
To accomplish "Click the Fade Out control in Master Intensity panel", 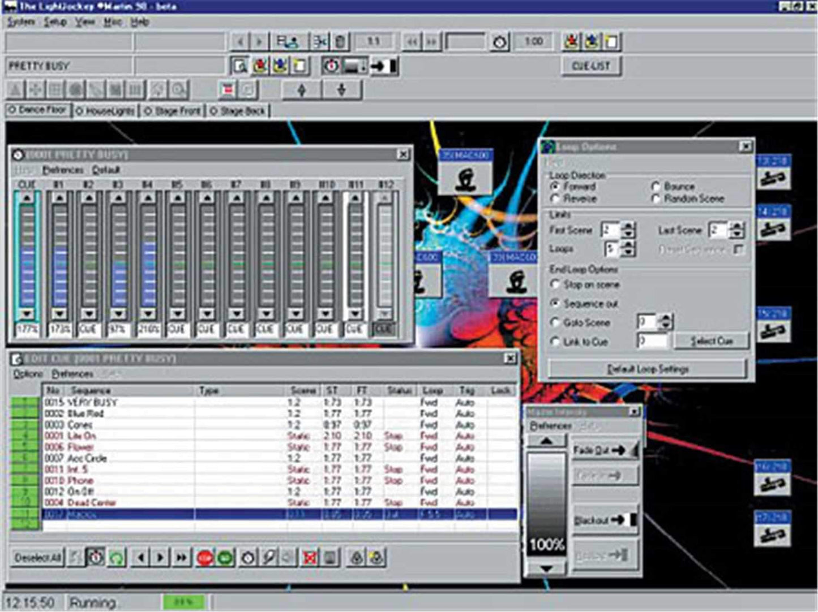I will click(602, 450).
